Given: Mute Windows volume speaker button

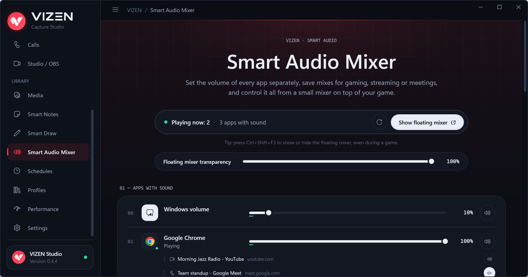Looking at the screenshot, I should [487, 213].
